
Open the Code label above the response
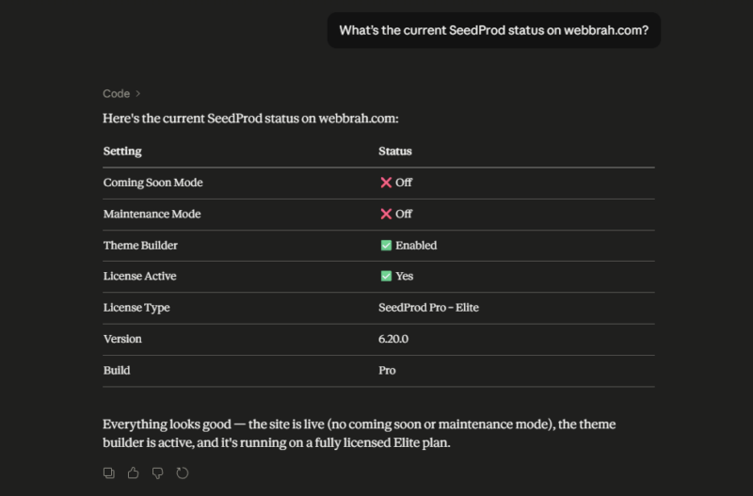point(116,93)
